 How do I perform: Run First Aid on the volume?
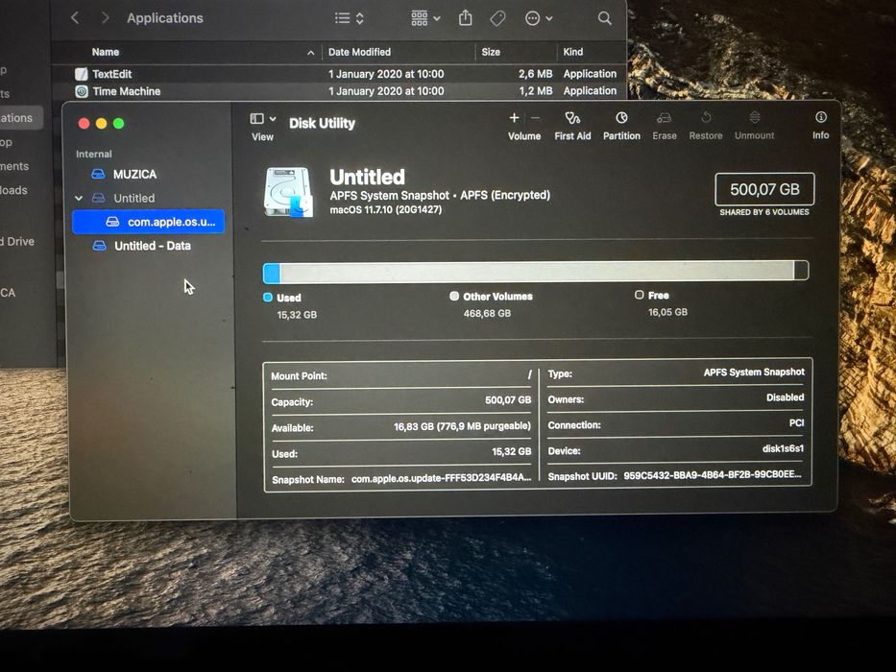572,126
